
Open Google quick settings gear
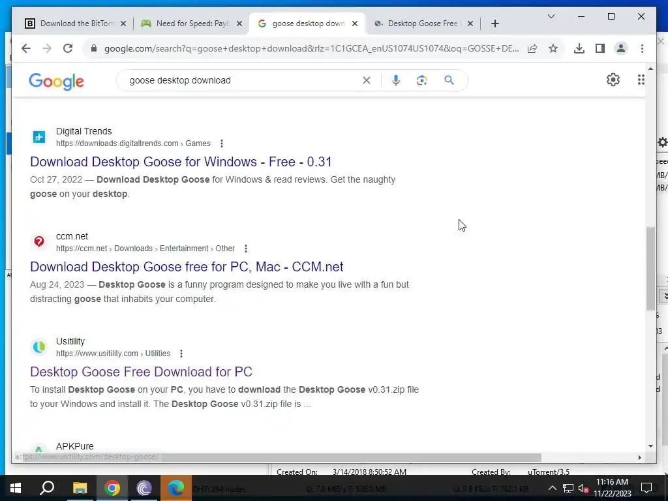613,80
